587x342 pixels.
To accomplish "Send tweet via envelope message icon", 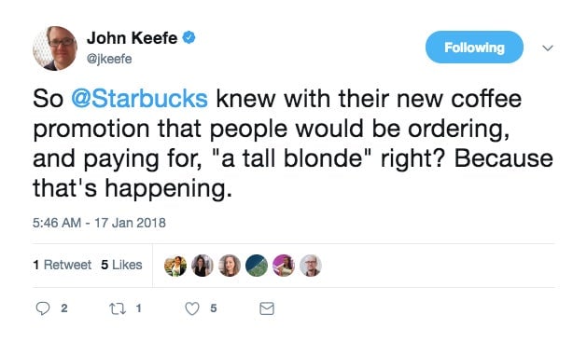I will (x=267, y=308).
